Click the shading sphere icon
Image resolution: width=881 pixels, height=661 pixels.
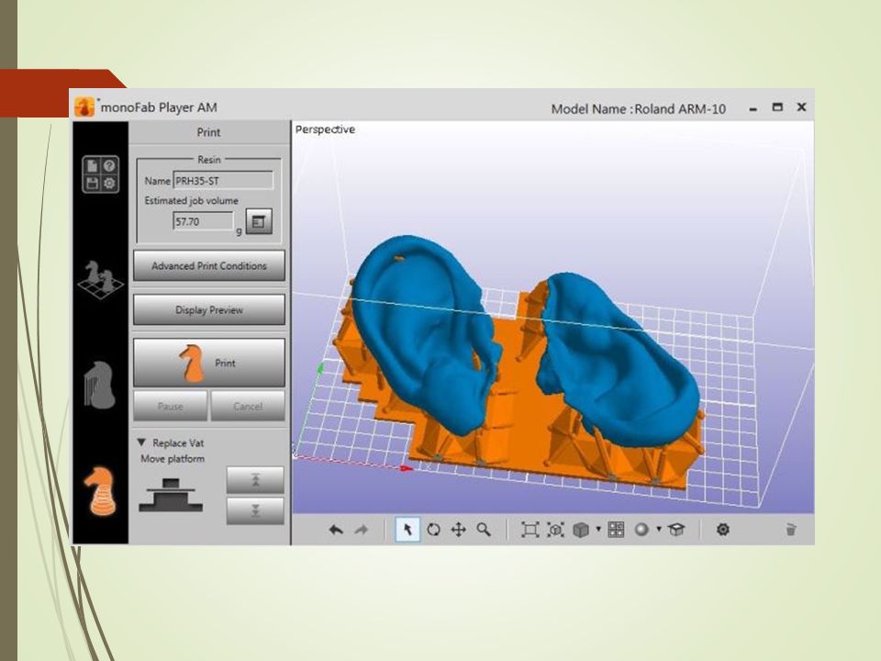(641, 530)
